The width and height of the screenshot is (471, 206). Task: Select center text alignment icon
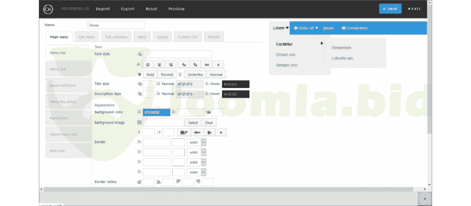point(159,65)
